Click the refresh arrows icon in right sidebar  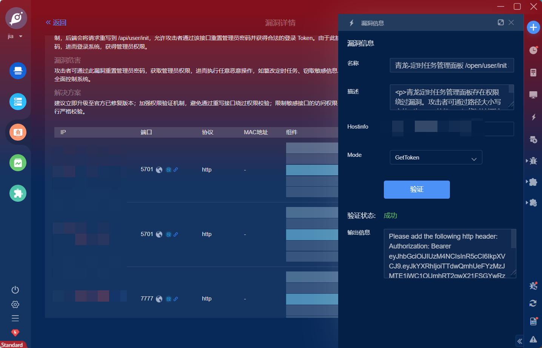(533, 303)
